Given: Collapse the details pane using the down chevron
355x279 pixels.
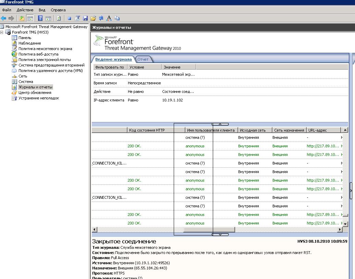Looking at the screenshot, I should pyautogui.click(x=220, y=234).
